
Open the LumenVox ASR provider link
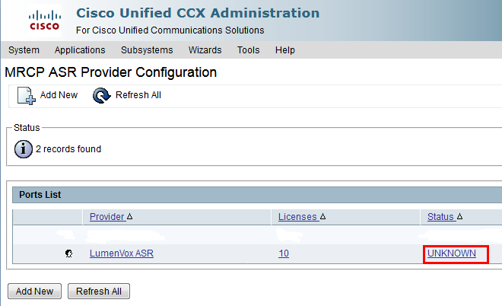point(122,253)
